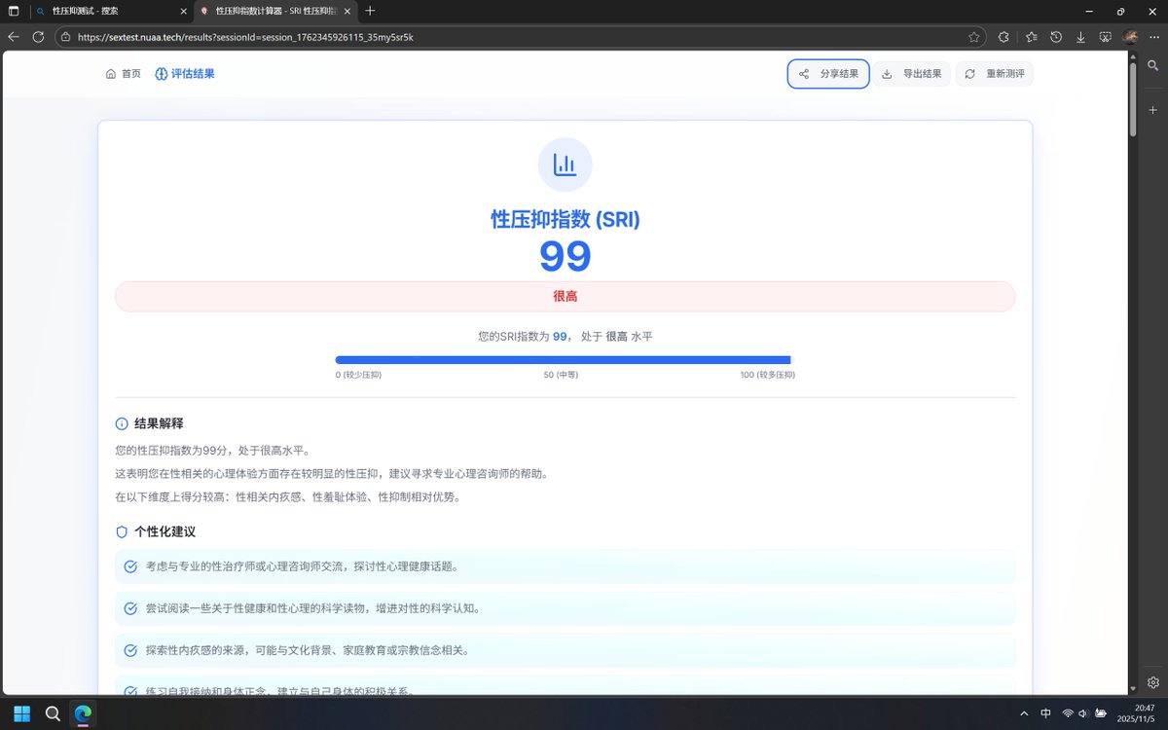View site info via the lock icon
1168x730 pixels.
(x=66, y=37)
